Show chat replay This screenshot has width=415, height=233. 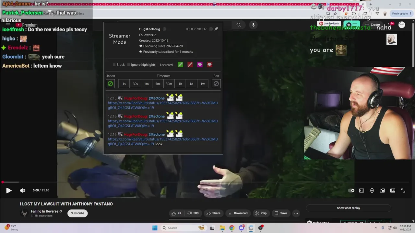[x=349, y=208]
